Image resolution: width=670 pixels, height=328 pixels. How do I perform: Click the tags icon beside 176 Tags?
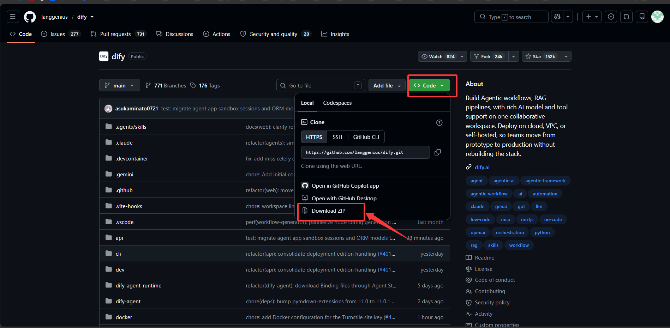pyautogui.click(x=193, y=85)
